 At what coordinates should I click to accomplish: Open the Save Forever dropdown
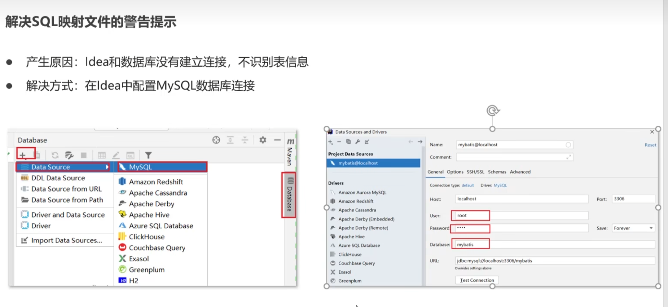coord(633,228)
